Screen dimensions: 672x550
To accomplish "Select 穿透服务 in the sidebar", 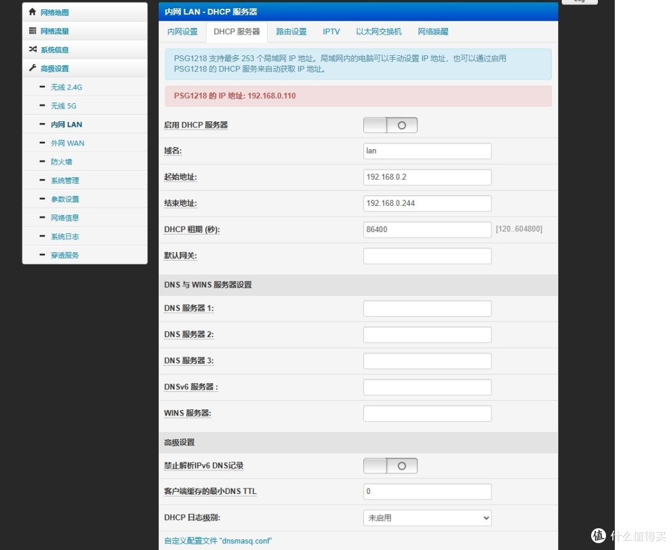I will (64, 254).
